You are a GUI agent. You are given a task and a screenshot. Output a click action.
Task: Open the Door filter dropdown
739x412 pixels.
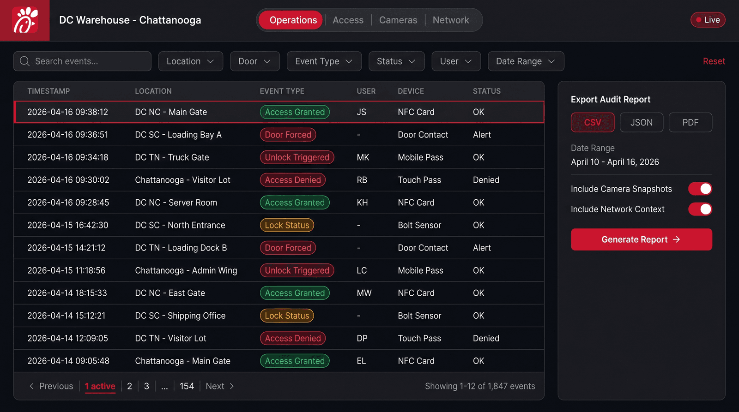(255, 61)
